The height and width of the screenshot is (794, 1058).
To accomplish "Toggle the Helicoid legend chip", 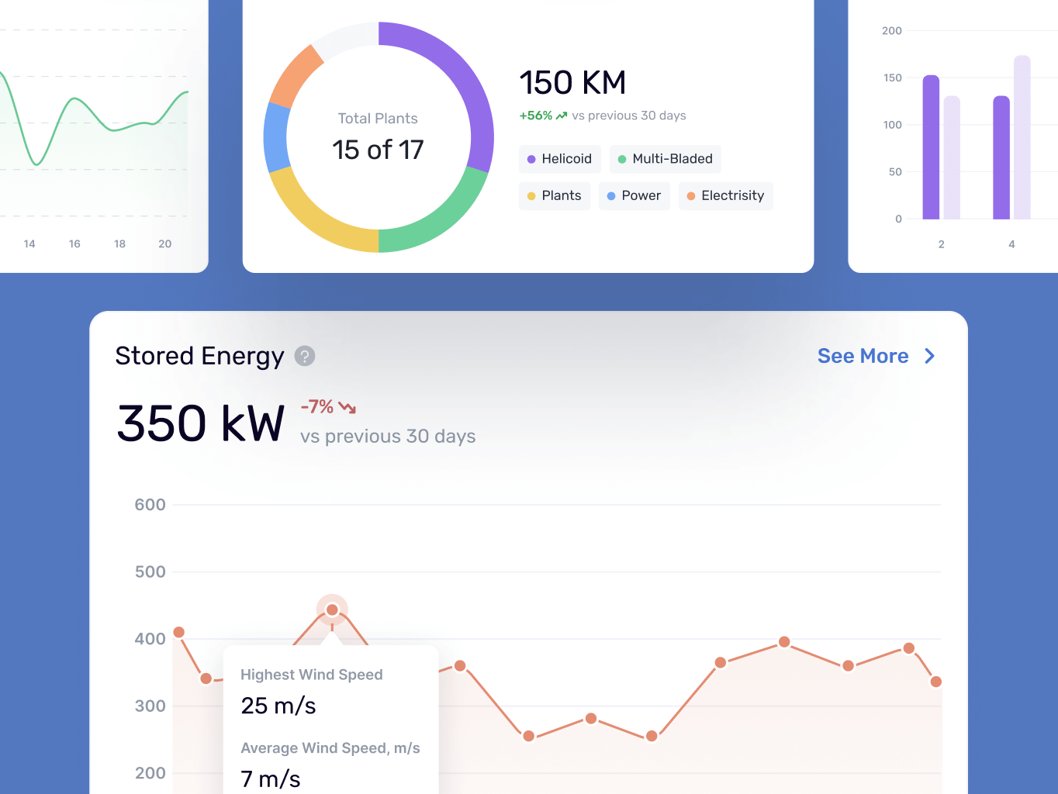I will (559, 159).
